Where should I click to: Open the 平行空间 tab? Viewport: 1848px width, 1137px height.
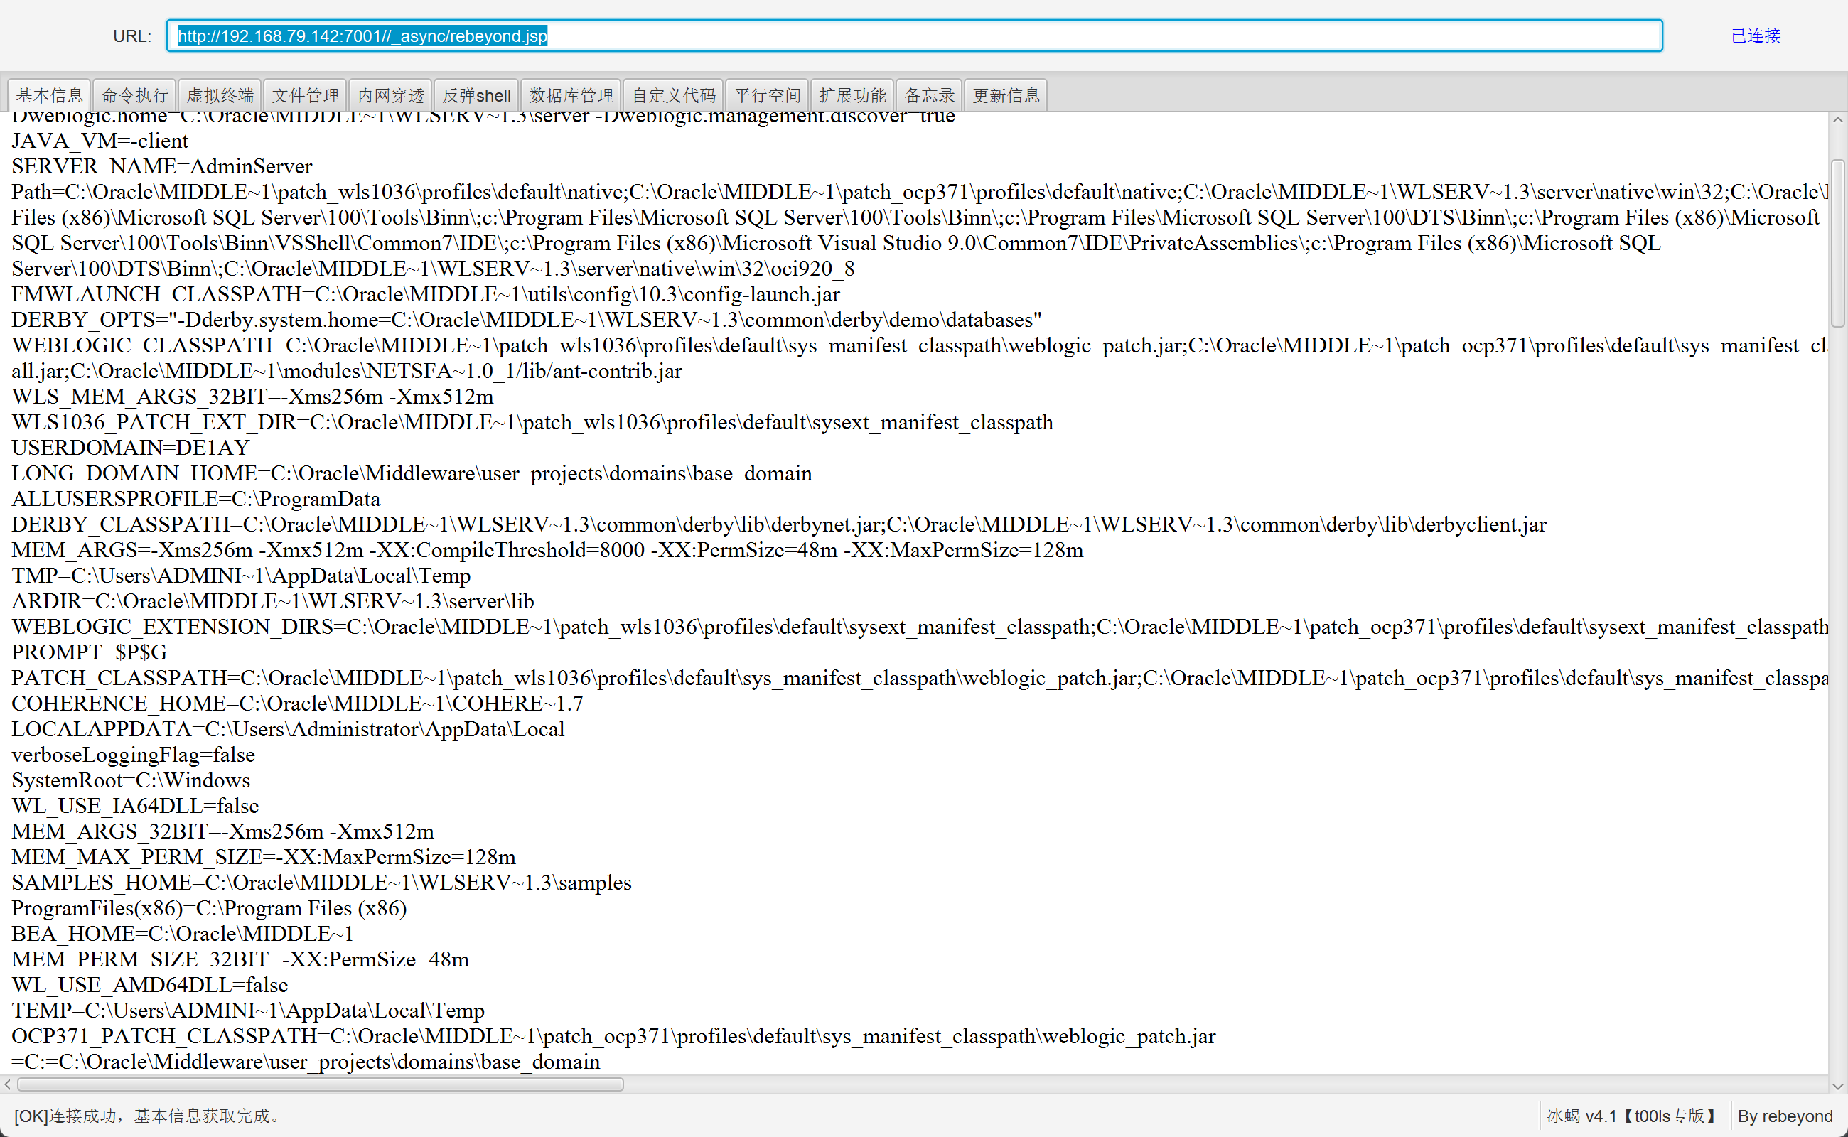click(767, 95)
